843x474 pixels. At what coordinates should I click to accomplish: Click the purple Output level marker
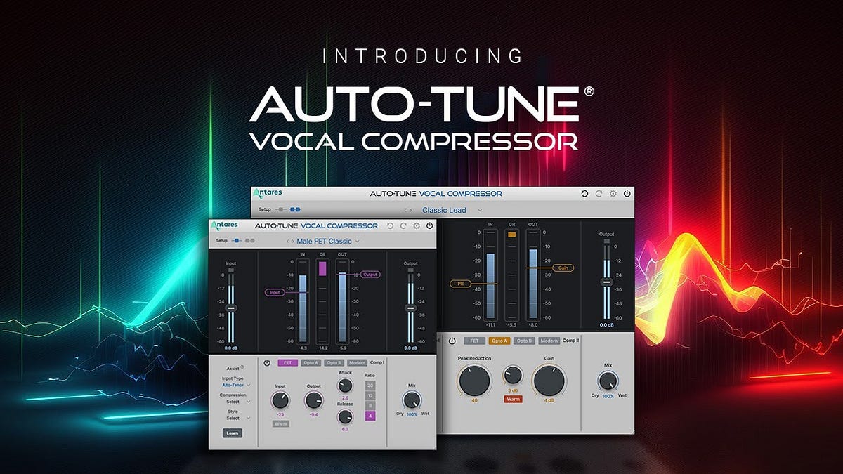370,275
